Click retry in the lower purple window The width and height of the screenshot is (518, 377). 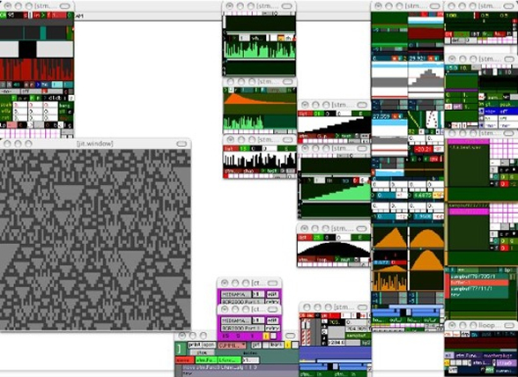click(272, 328)
